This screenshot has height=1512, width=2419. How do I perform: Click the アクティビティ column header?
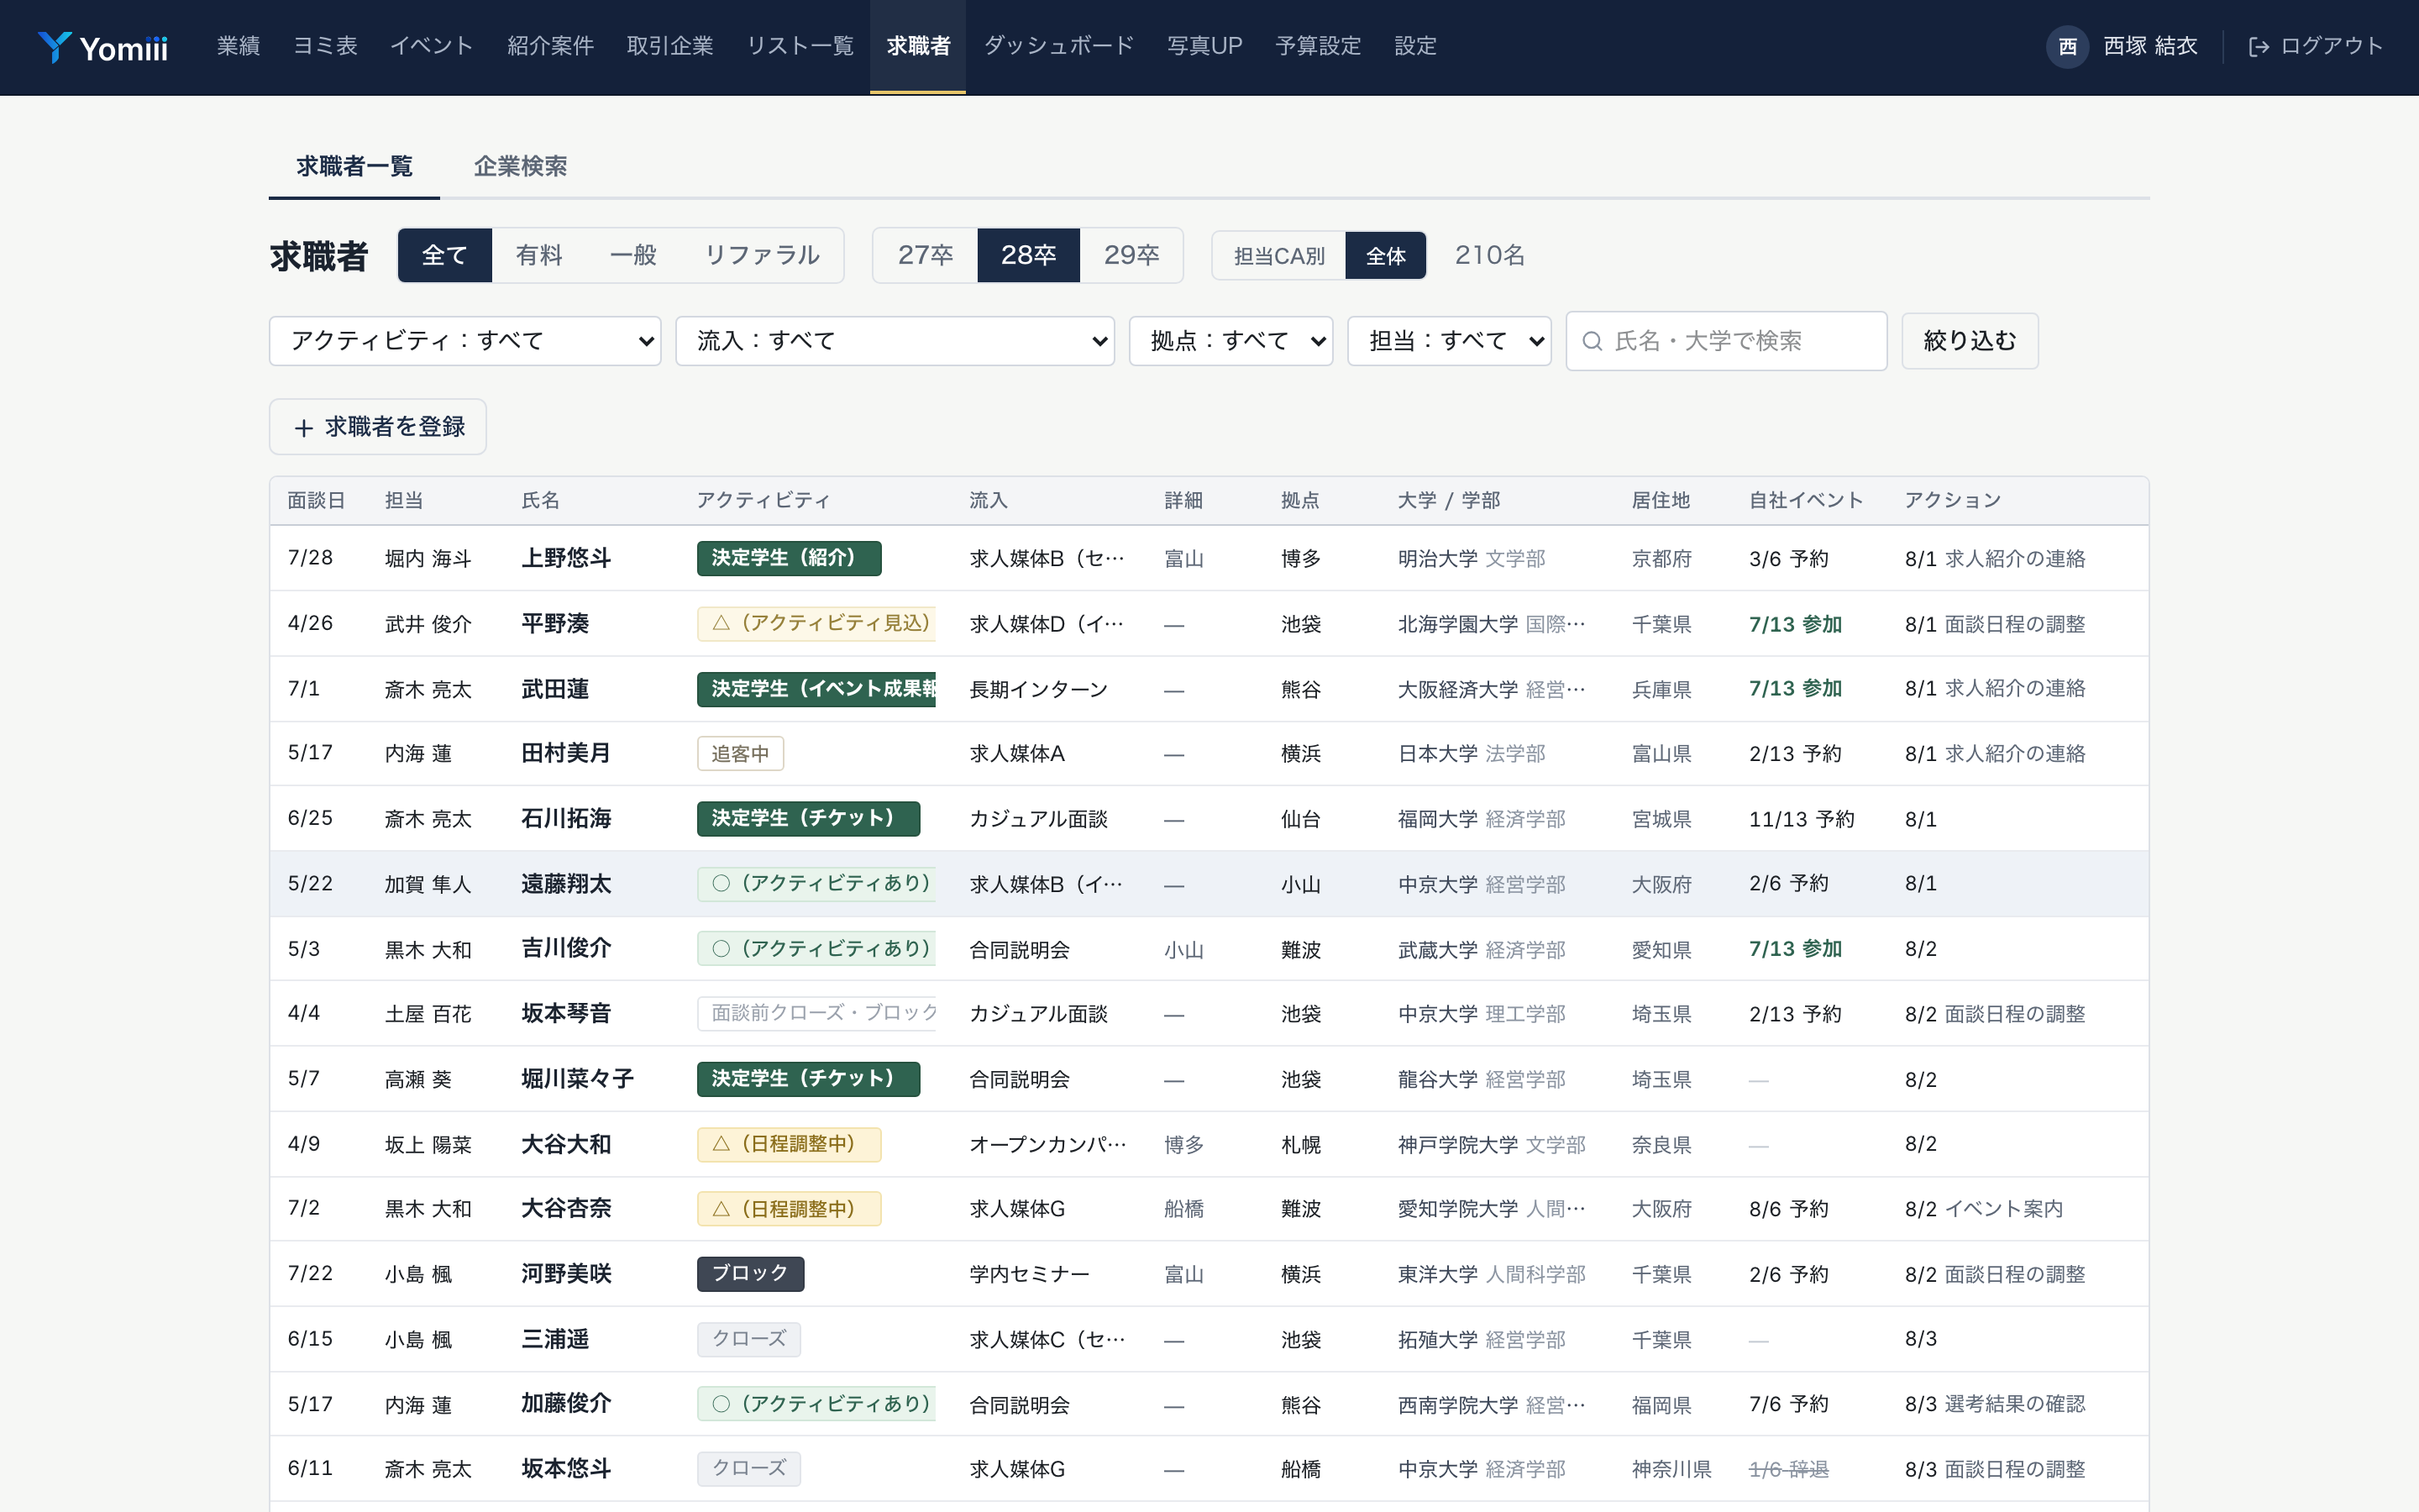pyautogui.click(x=763, y=501)
